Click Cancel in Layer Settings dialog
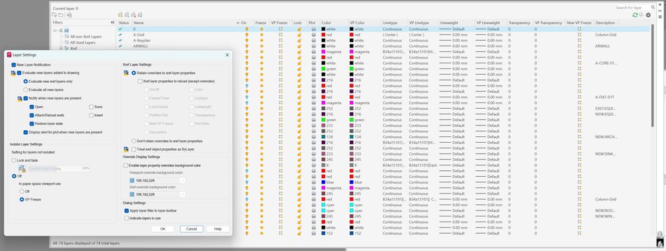 click(192, 228)
